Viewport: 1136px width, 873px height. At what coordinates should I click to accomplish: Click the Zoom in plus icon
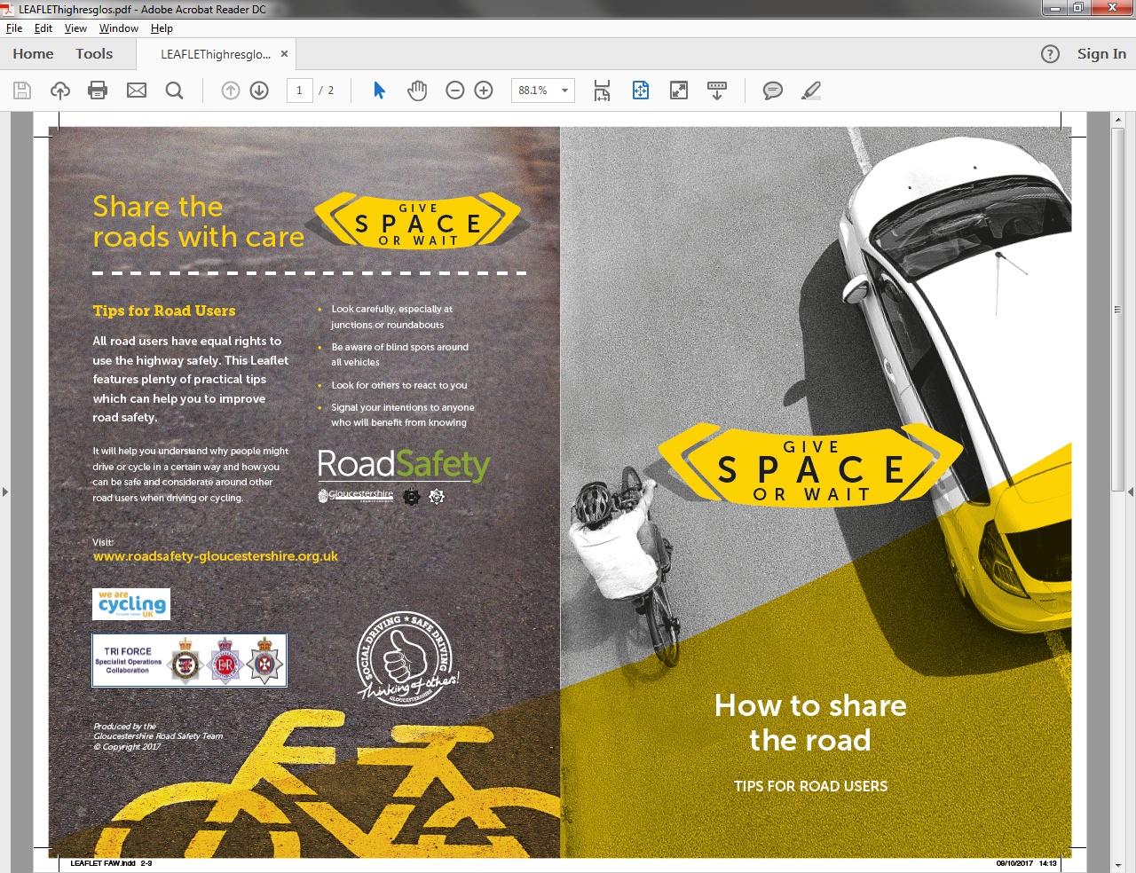pos(484,90)
